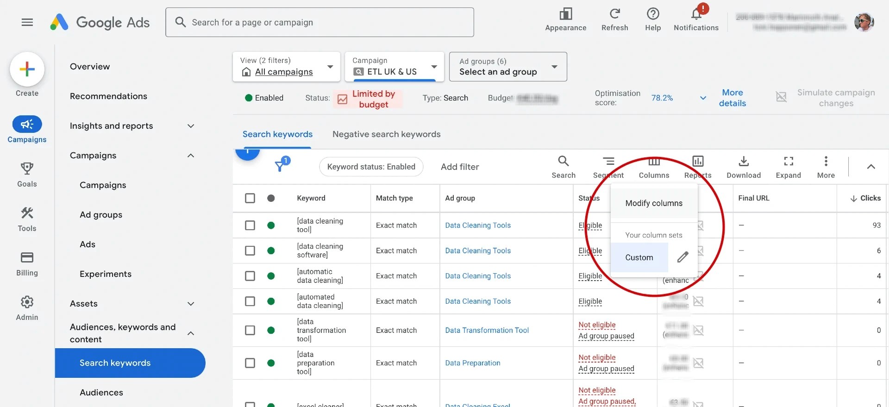Expand the Optimisation score chevron

pyautogui.click(x=703, y=98)
